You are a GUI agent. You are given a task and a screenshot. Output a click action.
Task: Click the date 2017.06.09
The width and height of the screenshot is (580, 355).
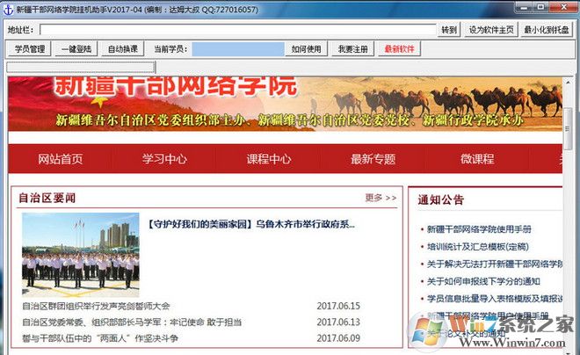(338, 338)
